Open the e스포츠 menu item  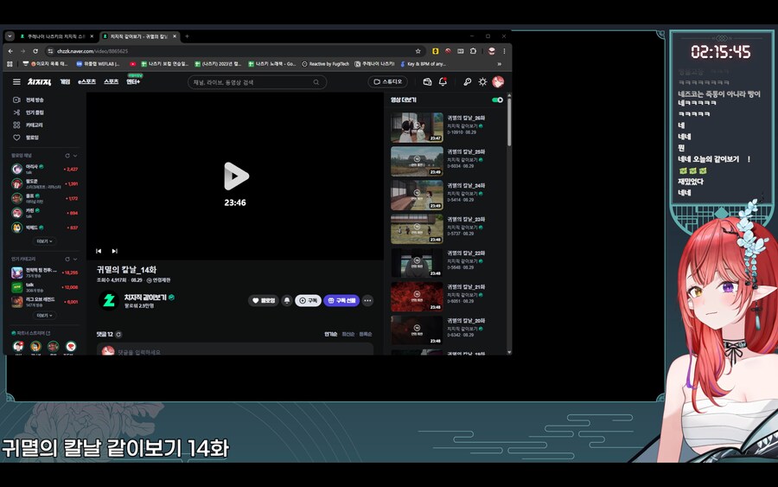(86, 82)
